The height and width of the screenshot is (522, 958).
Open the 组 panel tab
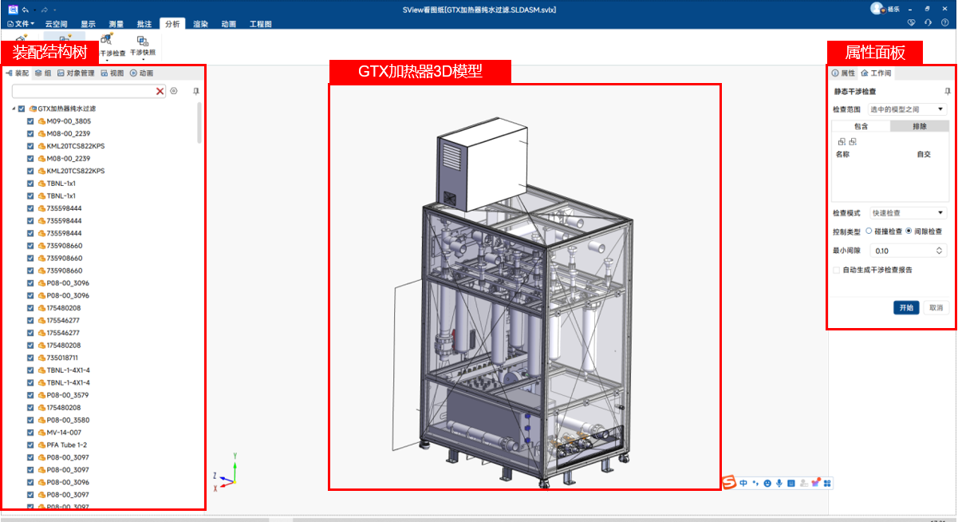[x=43, y=73]
